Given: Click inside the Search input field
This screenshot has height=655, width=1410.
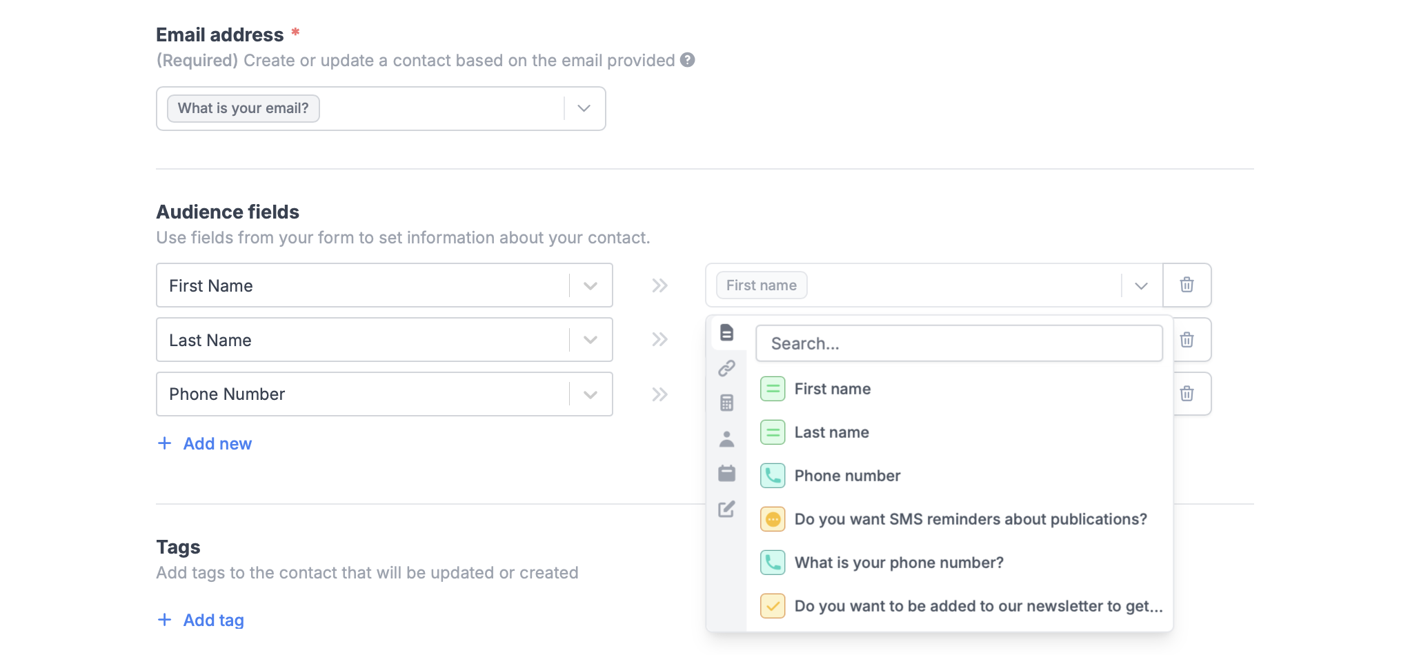Looking at the screenshot, I should 959,343.
